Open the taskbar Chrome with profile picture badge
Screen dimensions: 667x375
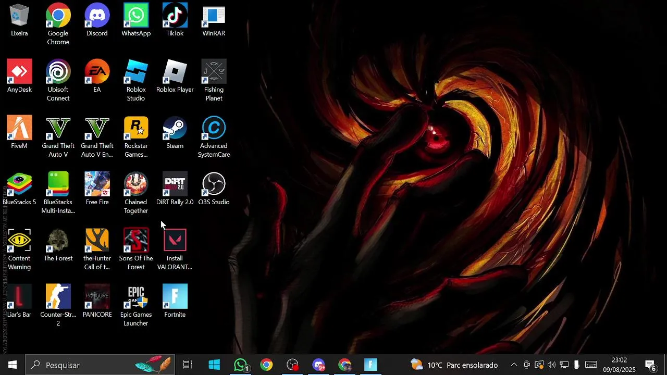(345, 365)
